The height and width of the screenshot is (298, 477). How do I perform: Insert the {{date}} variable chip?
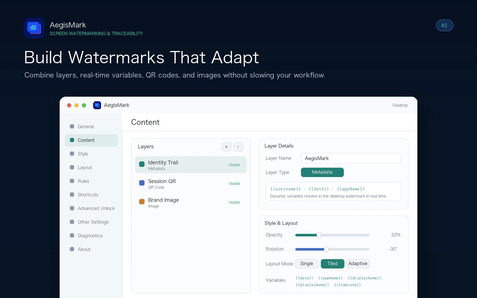pyautogui.click(x=304, y=278)
